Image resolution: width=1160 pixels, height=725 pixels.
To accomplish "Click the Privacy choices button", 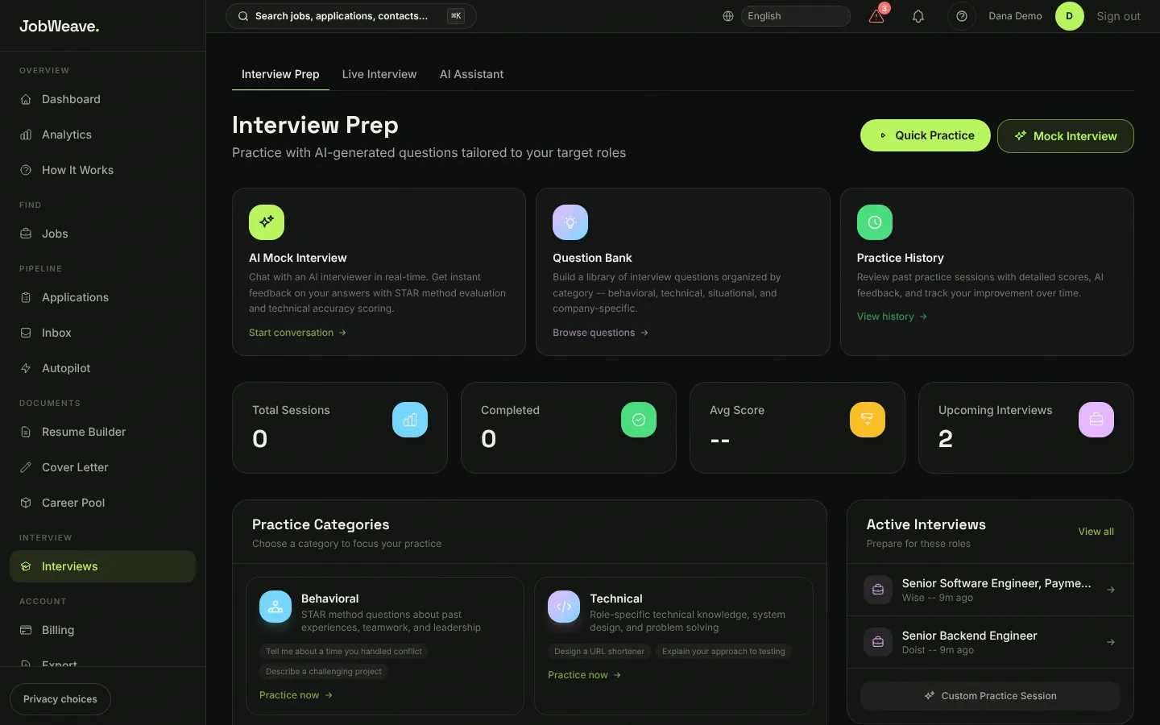I will (x=60, y=699).
